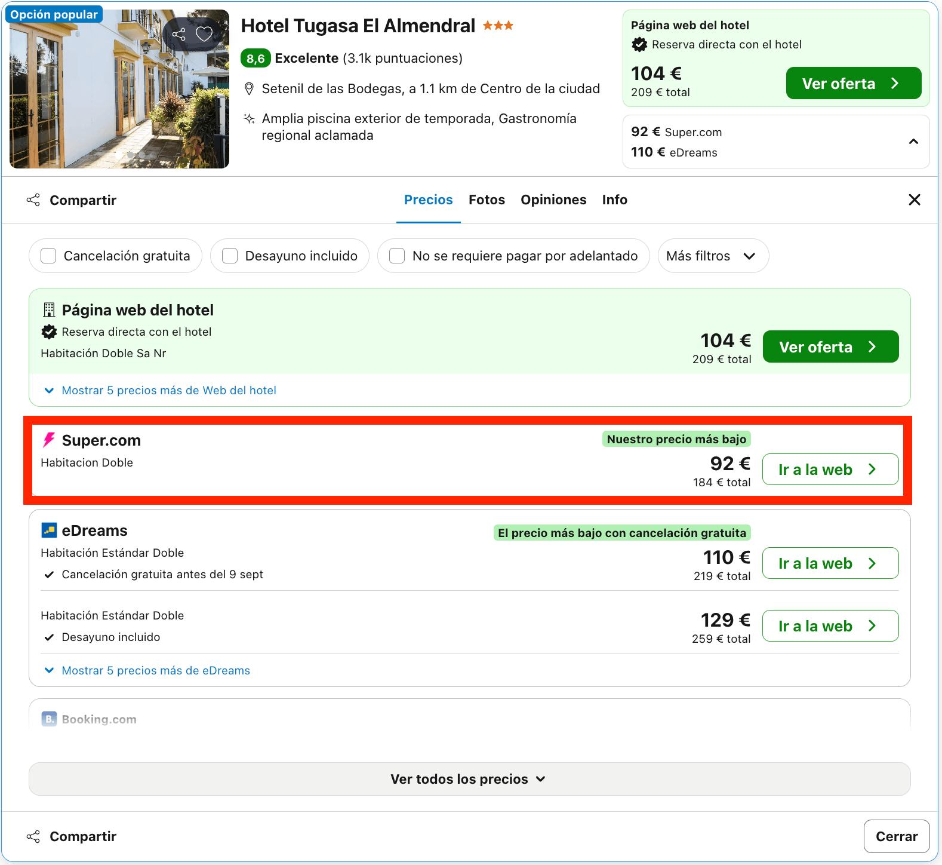Open the Info tab
The image size is (942, 865).
click(614, 200)
